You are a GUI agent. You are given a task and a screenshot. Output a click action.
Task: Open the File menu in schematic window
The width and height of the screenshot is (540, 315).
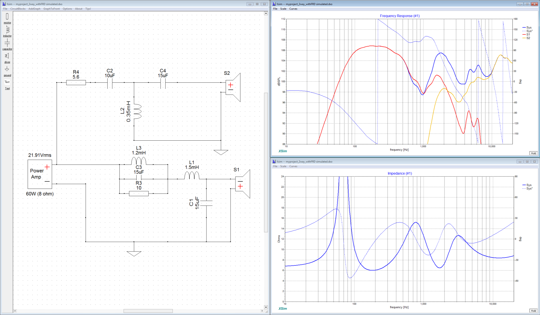coord(5,9)
